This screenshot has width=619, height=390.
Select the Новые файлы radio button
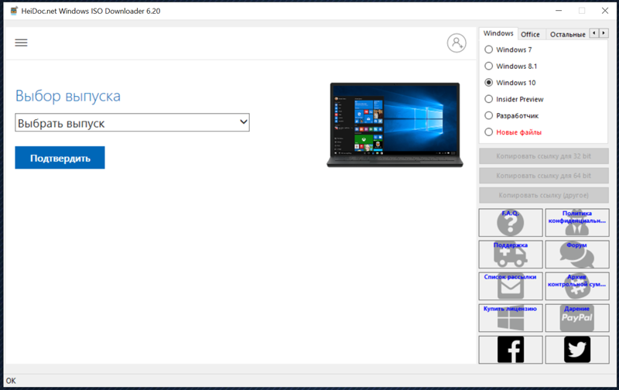click(x=489, y=132)
